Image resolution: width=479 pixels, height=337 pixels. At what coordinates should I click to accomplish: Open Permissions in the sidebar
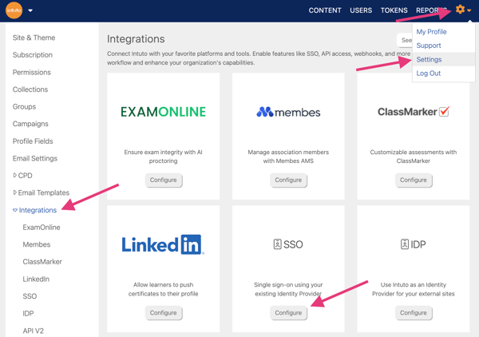point(31,73)
